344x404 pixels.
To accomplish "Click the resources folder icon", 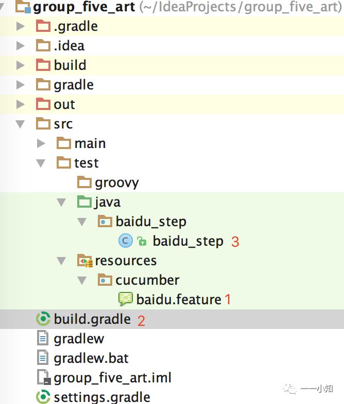I will tap(84, 261).
